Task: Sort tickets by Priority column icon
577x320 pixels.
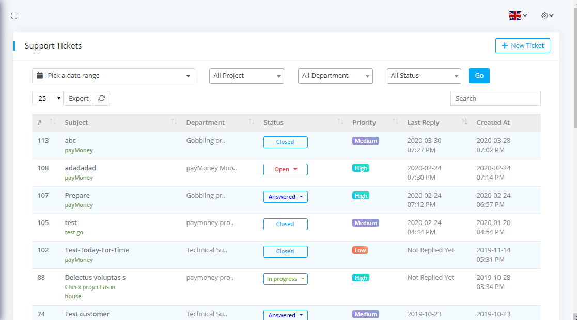Action: (x=395, y=122)
